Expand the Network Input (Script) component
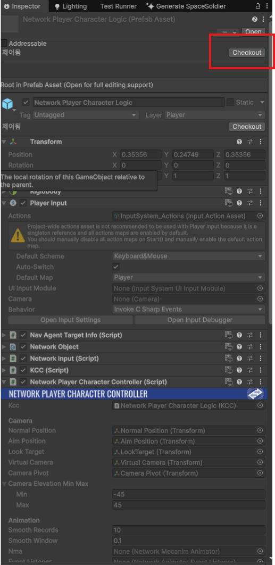Image resolution: width=275 pixels, height=565 pixels. click(4, 359)
